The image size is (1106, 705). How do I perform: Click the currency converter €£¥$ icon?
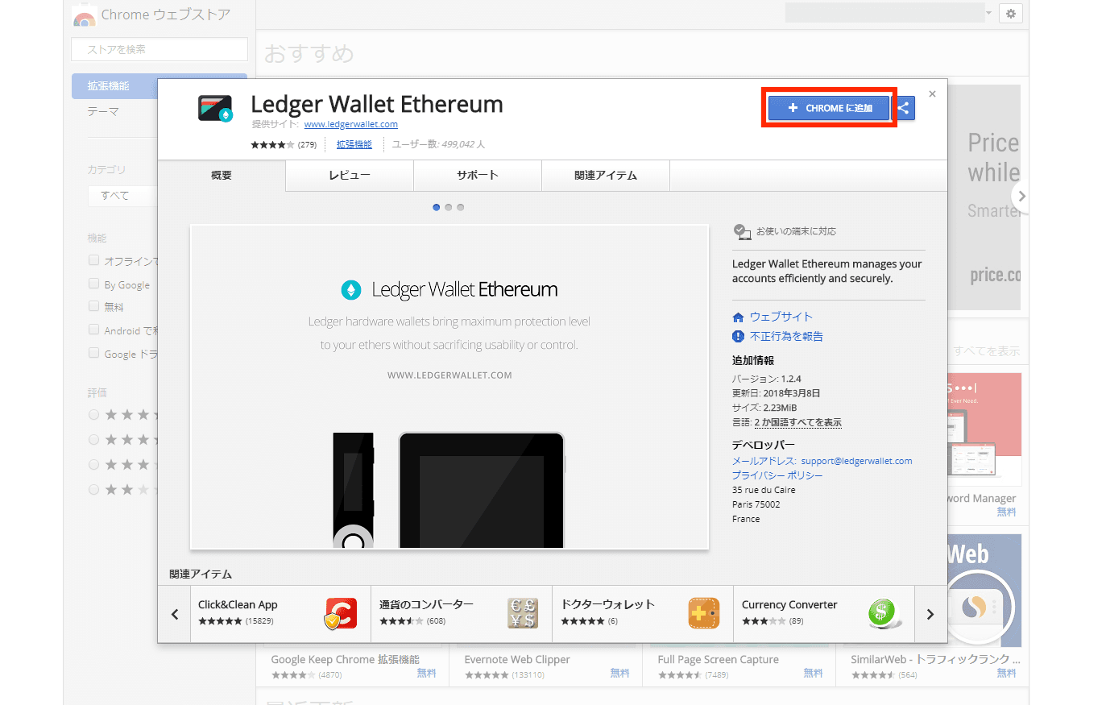(522, 613)
